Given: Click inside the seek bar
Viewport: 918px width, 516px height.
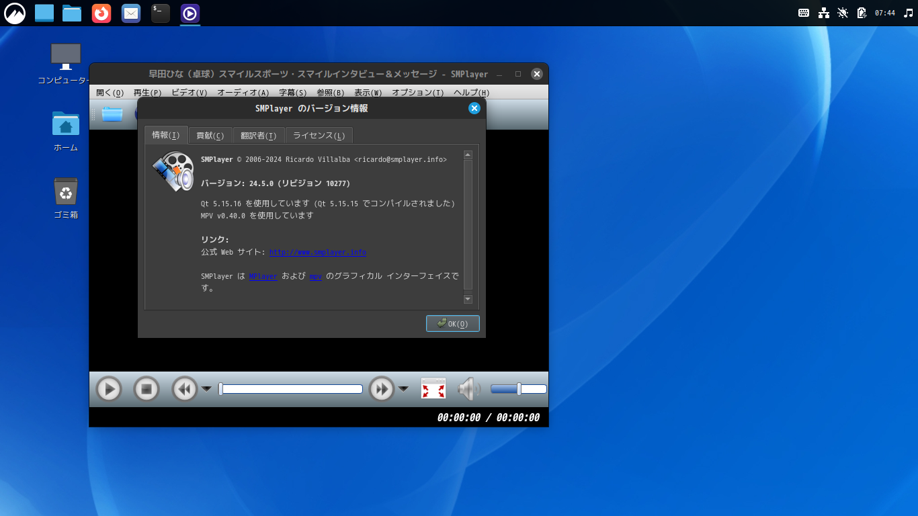Looking at the screenshot, I should (292, 388).
